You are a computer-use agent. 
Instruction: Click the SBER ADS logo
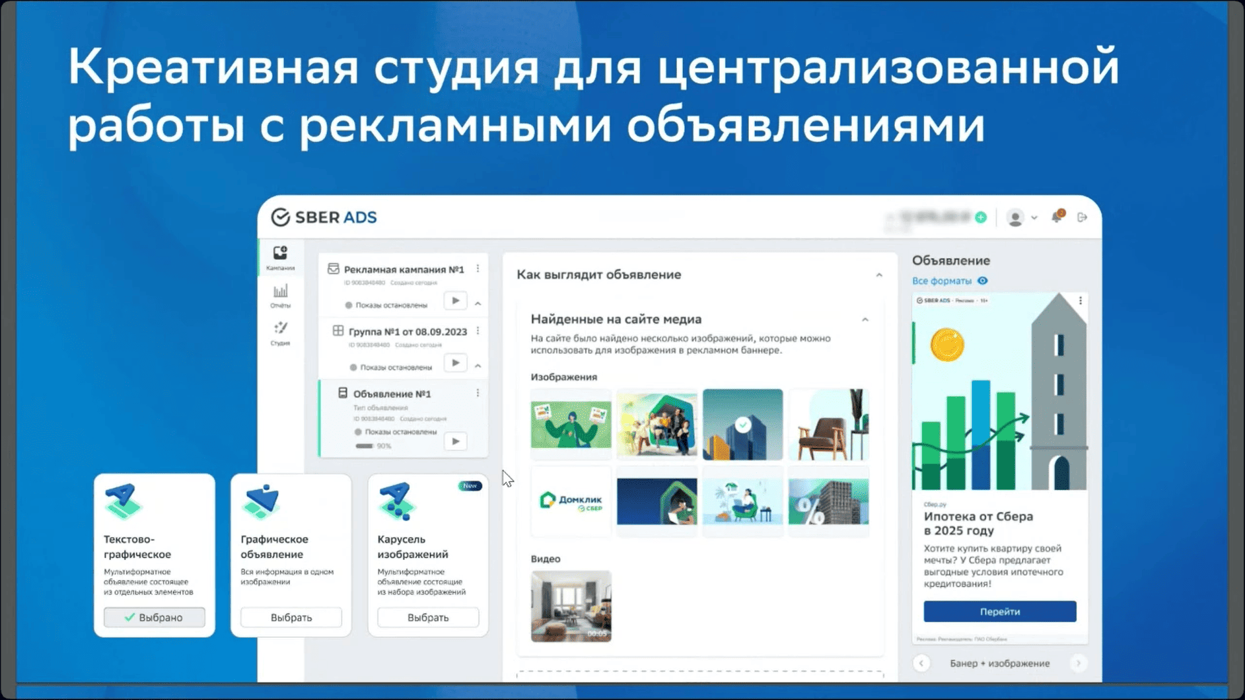click(x=324, y=217)
